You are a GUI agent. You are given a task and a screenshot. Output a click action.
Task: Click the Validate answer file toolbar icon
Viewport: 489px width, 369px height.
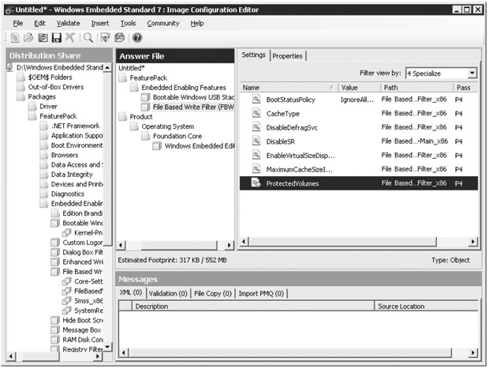106,38
